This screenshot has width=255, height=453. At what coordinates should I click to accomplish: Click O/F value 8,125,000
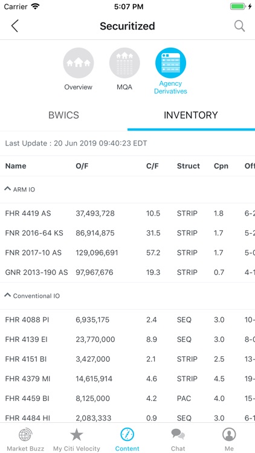click(93, 399)
